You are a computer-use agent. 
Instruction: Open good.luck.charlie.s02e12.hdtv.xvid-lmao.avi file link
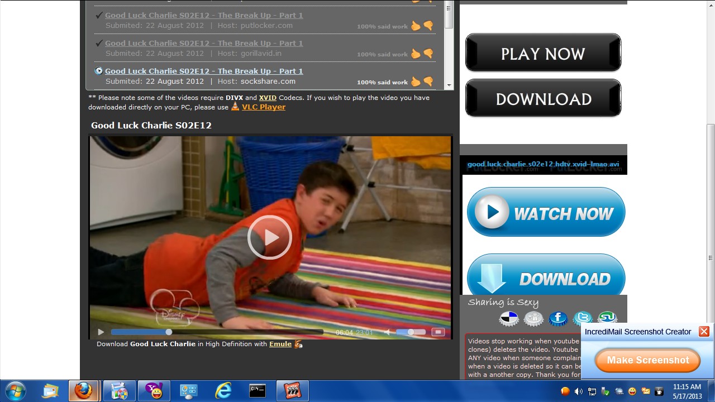pos(543,164)
